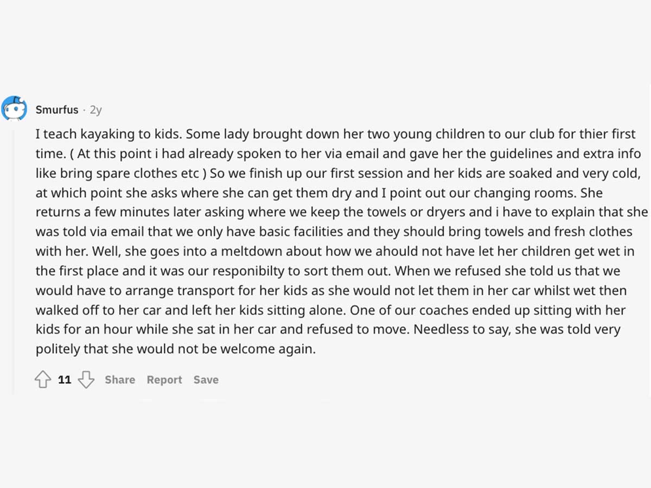Screen dimensions: 651x488
Task: Save the comment for later
Action: point(206,380)
